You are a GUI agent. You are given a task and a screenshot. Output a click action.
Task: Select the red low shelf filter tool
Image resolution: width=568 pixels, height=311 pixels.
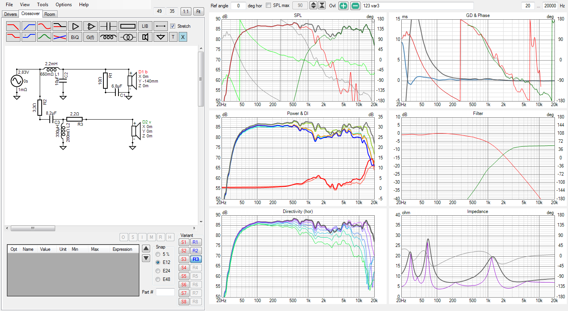14,37
